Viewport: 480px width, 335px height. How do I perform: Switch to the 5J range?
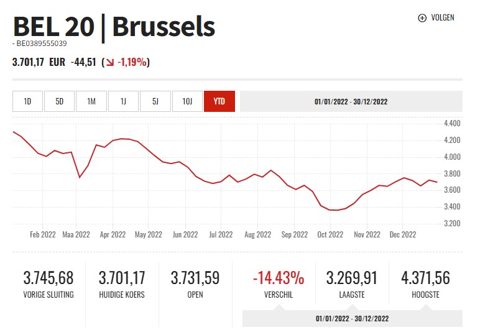pyautogui.click(x=155, y=101)
